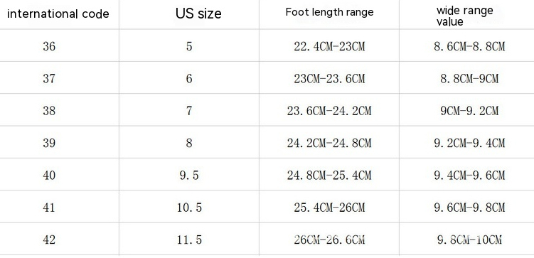The image size is (534, 258).
Task: Click US size 5 cell
Action: click(x=189, y=46)
